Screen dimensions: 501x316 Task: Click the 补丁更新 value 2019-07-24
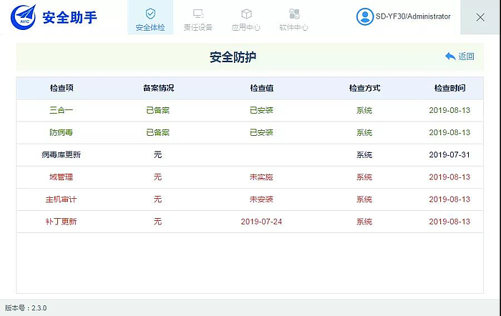tap(261, 222)
